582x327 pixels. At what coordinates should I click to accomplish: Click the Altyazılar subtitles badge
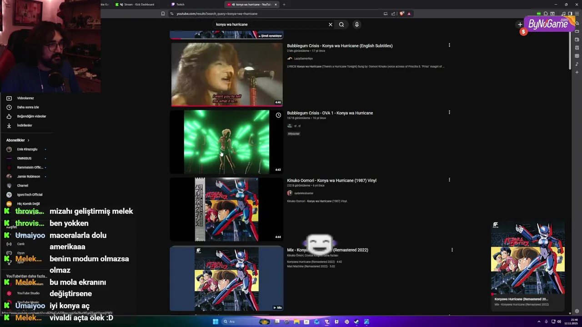[294, 134]
